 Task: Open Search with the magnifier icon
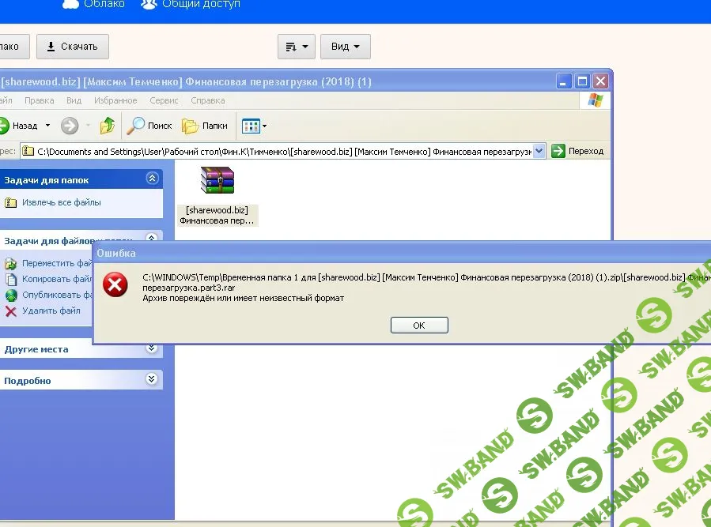click(138, 126)
